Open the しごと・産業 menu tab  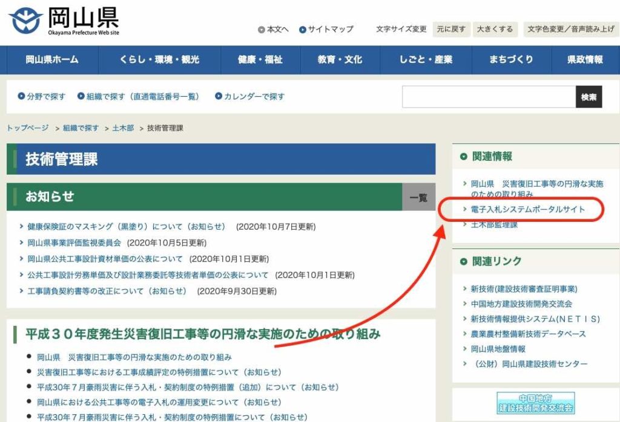pyautogui.click(x=426, y=59)
